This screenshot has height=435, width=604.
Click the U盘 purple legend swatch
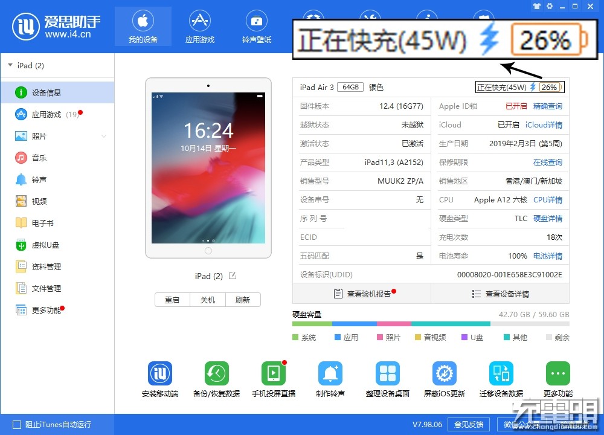tap(464, 337)
